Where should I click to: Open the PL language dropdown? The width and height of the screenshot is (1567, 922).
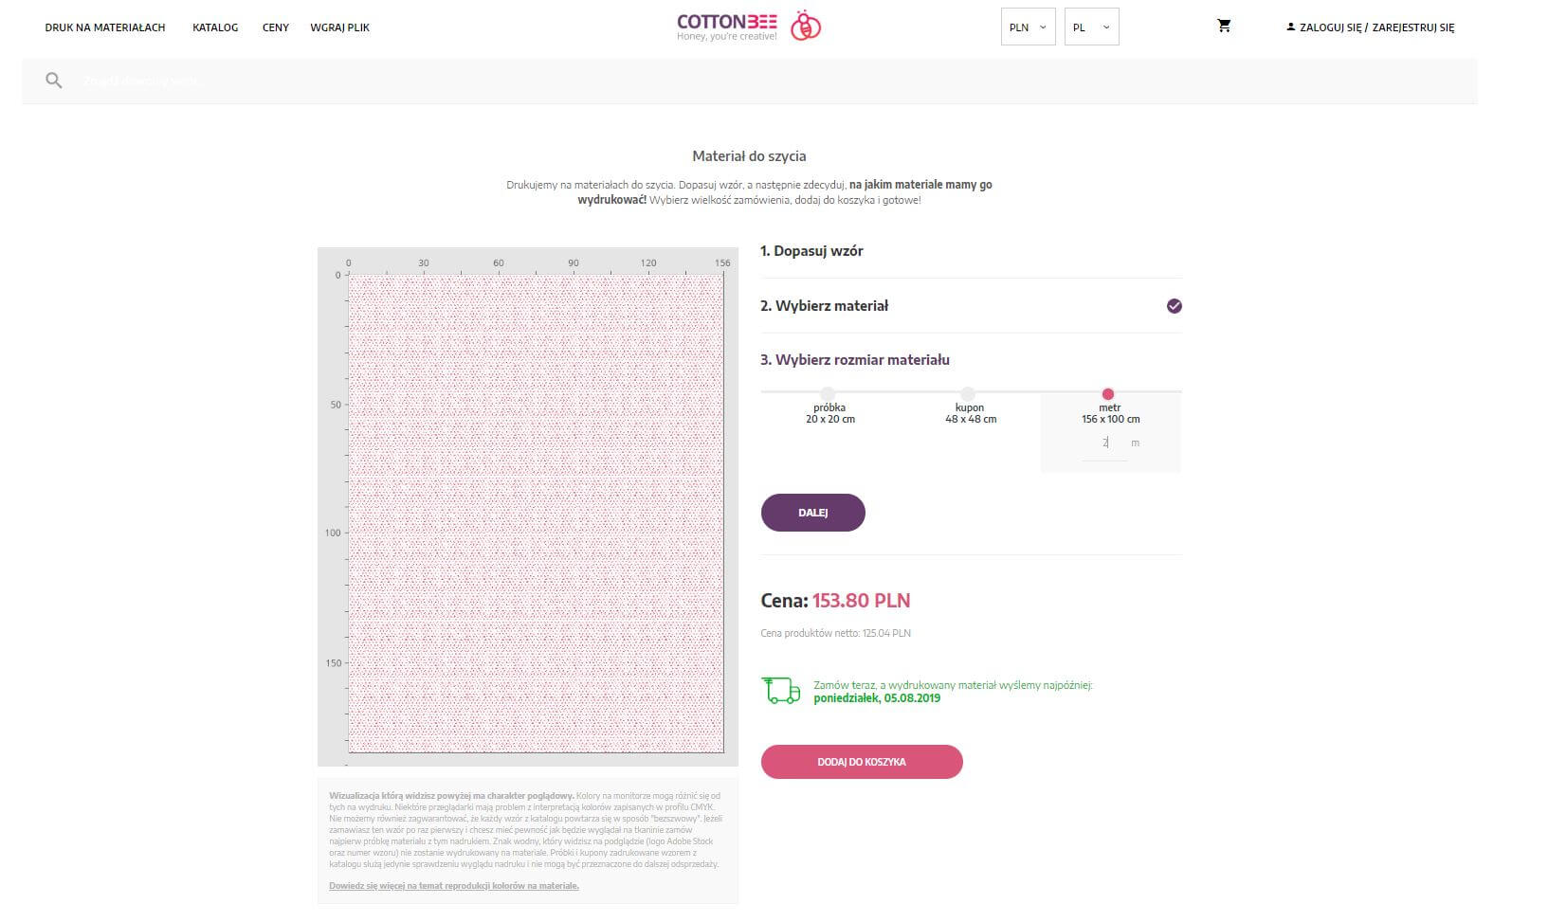(x=1090, y=27)
